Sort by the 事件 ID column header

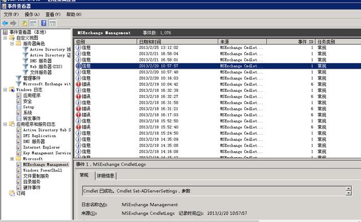click(291, 42)
